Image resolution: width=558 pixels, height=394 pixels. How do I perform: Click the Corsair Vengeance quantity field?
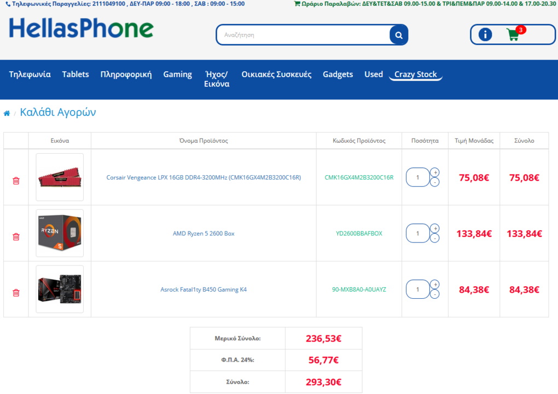click(x=418, y=177)
